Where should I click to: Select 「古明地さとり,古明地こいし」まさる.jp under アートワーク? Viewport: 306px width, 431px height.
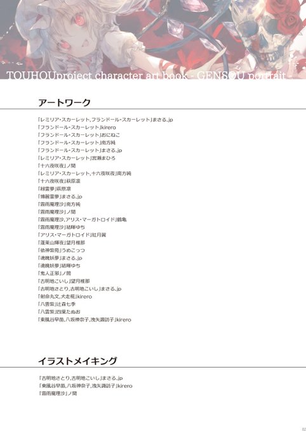click(80, 289)
